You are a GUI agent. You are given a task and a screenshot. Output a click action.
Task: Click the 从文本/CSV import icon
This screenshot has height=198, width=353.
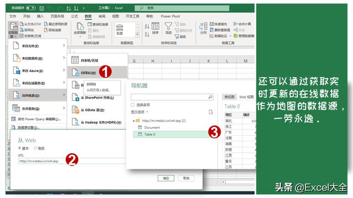(x=22, y=24)
